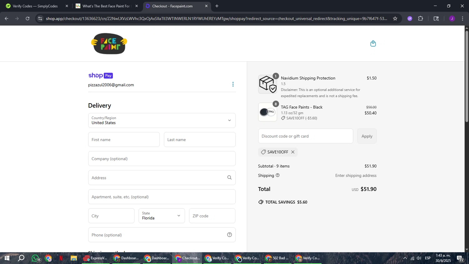Close the Verify Codes SimplyCodes tab
The height and width of the screenshot is (264, 469).
click(x=67, y=6)
